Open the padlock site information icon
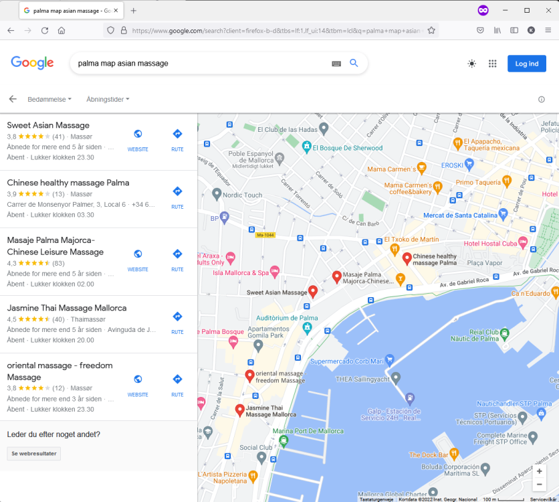This screenshot has width=559, height=502. click(x=124, y=31)
